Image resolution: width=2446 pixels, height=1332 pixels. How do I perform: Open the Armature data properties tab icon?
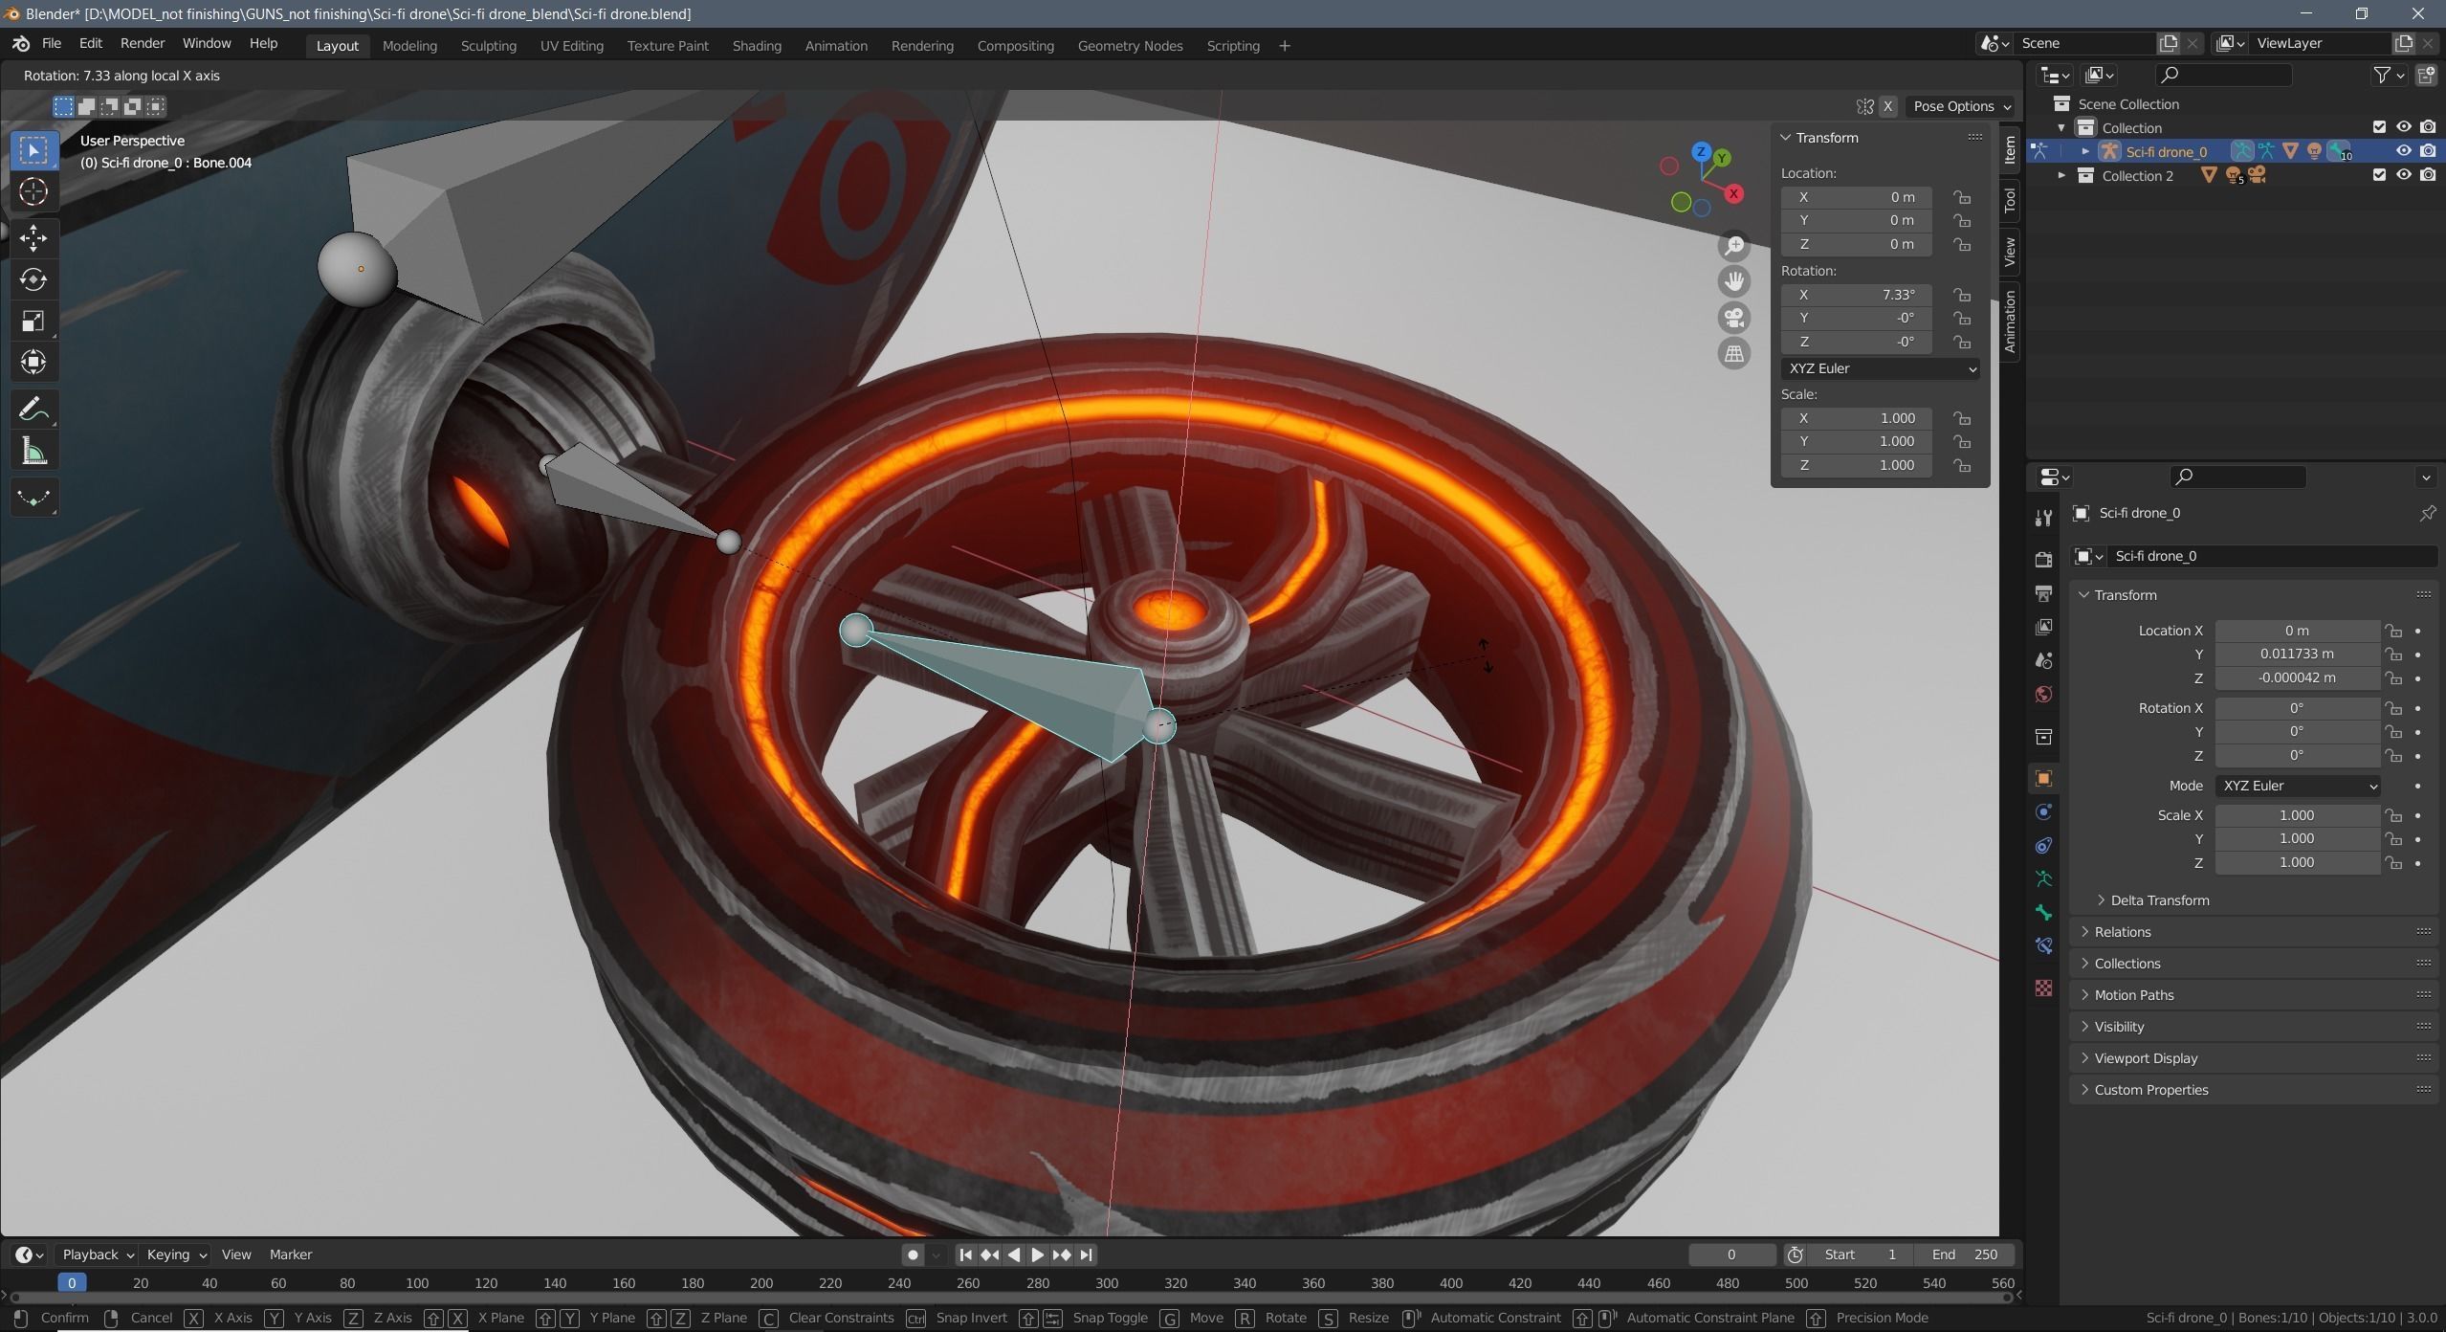[x=2043, y=878]
